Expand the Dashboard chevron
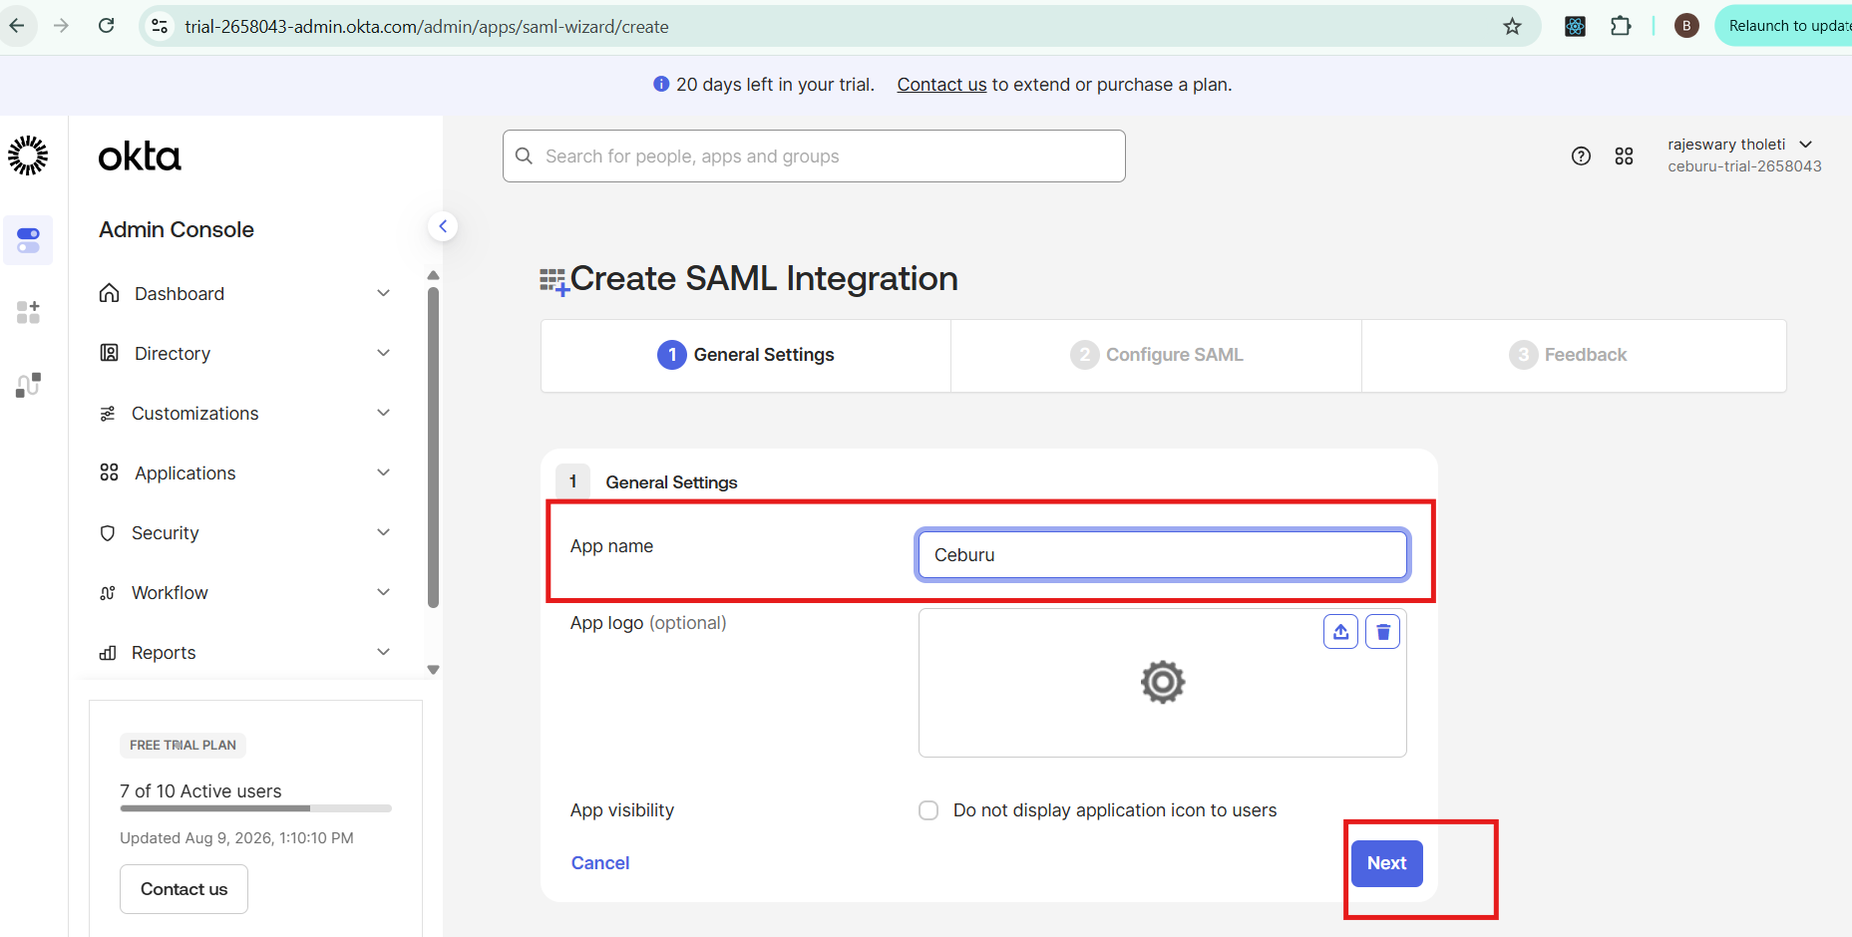Screen dimensions: 1852x937 [x=383, y=293]
